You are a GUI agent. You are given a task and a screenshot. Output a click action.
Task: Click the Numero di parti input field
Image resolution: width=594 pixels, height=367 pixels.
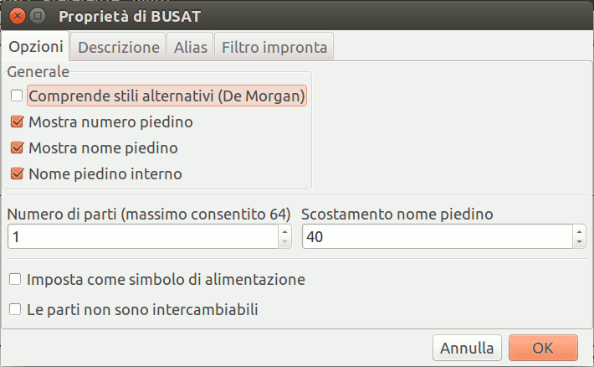click(142, 237)
